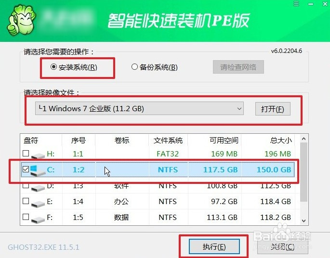Click the 113.1 GB free space cell
Screen dimensions: 330x258
(222, 217)
